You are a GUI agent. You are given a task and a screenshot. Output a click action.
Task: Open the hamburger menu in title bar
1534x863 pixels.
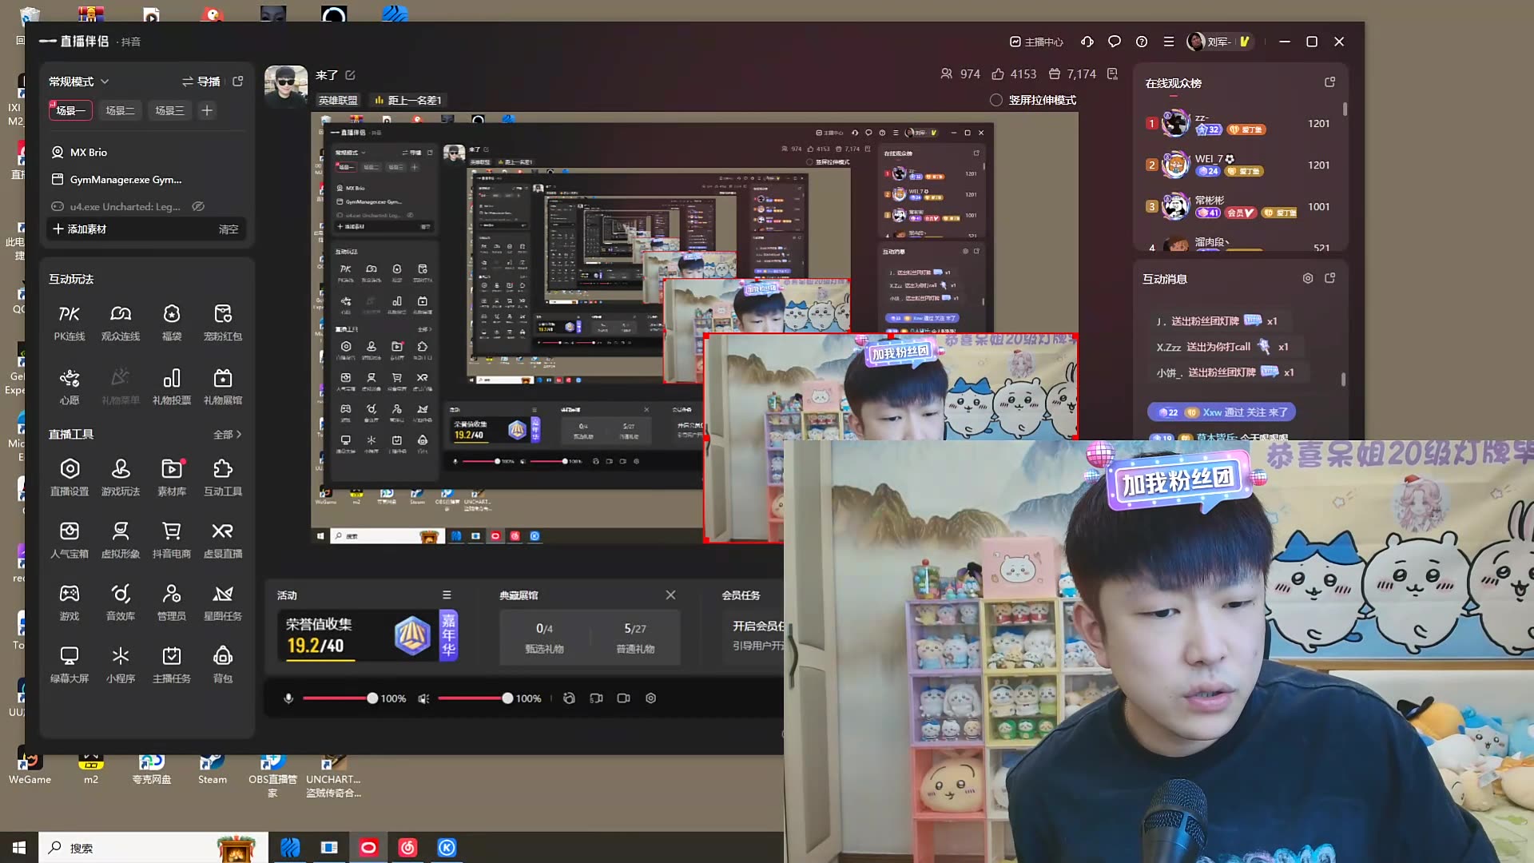click(x=1168, y=42)
